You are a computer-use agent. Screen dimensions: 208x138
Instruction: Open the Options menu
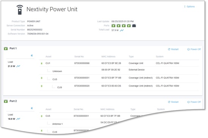pos(189,6)
